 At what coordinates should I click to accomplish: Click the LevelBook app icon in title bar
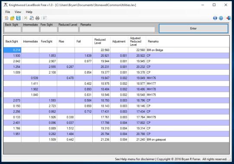[6, 5]
